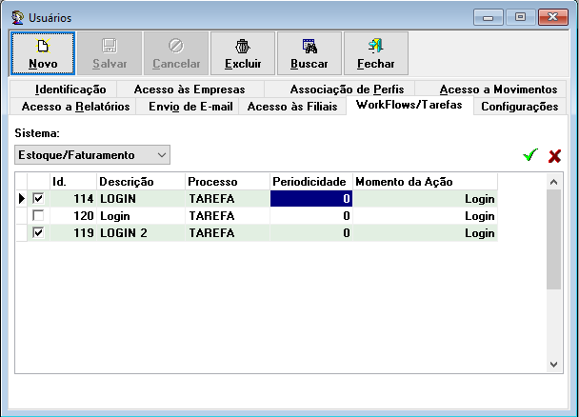This screenshot has width=579, height=417.
Task: Confirm with the green checkmark icon
Action: tap(530, 155)
